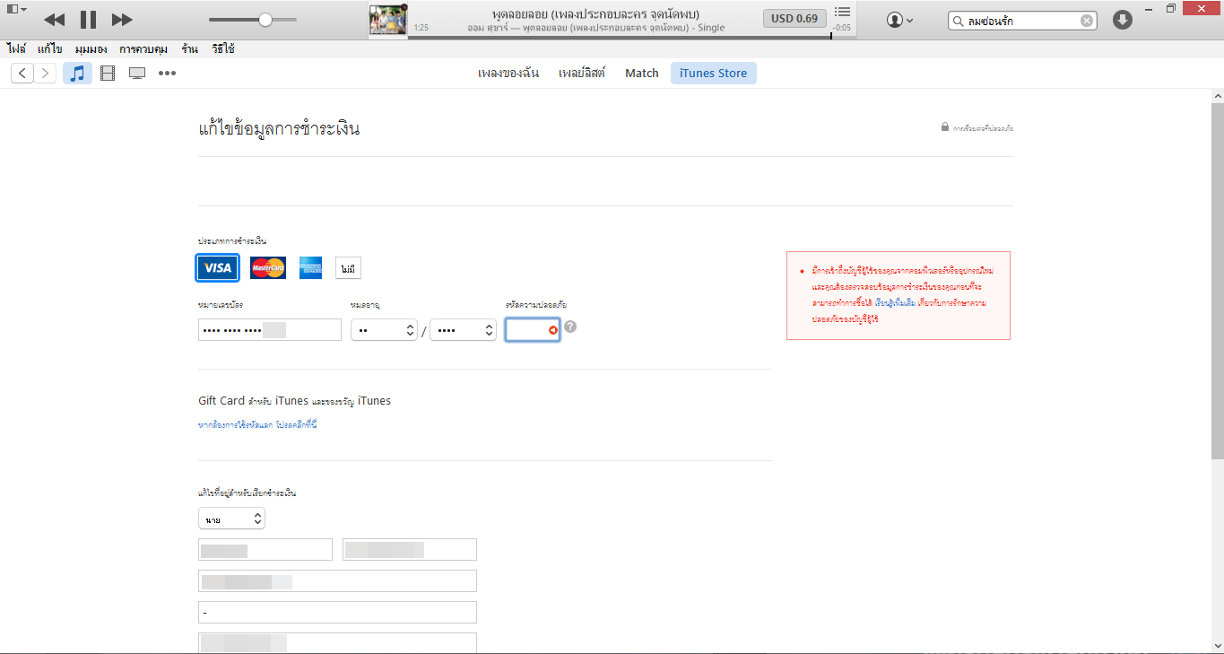Select Visa as payment type
1224x654 pixels.
(x=218, y=267)
